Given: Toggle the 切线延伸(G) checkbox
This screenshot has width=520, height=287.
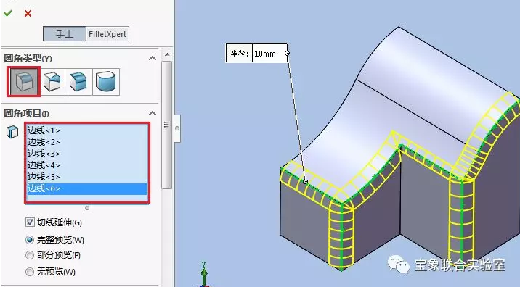Looking at the screenshot, I should pyautogui.click(x=30, y=222).
